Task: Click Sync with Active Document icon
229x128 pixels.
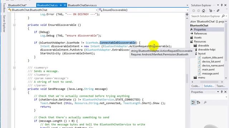Action: [x=218, y=11]
